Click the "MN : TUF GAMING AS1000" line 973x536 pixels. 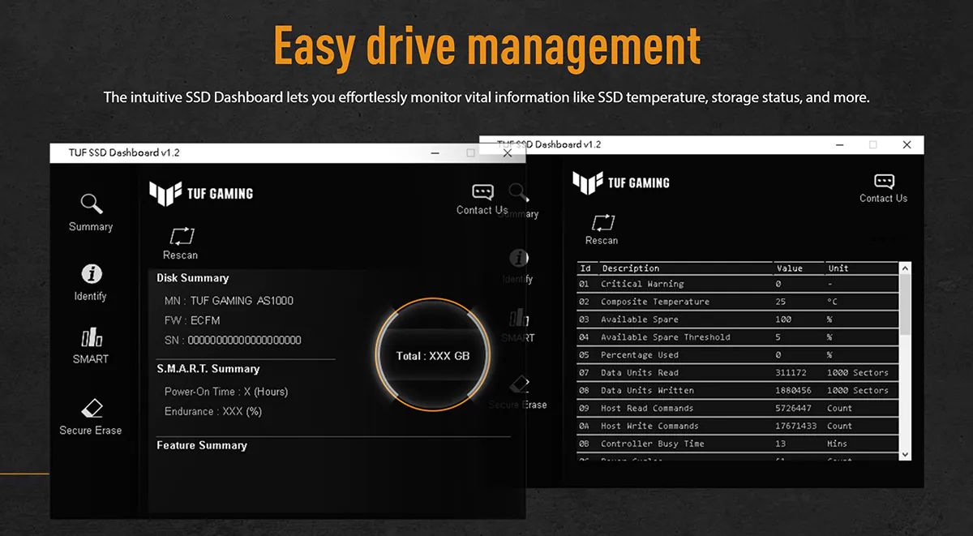click(x=229, y=301)
